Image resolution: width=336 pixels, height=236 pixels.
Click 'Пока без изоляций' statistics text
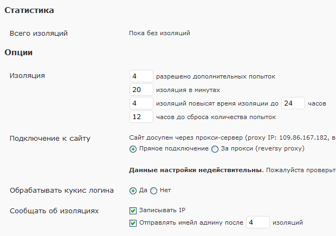(x=159, y=33)
